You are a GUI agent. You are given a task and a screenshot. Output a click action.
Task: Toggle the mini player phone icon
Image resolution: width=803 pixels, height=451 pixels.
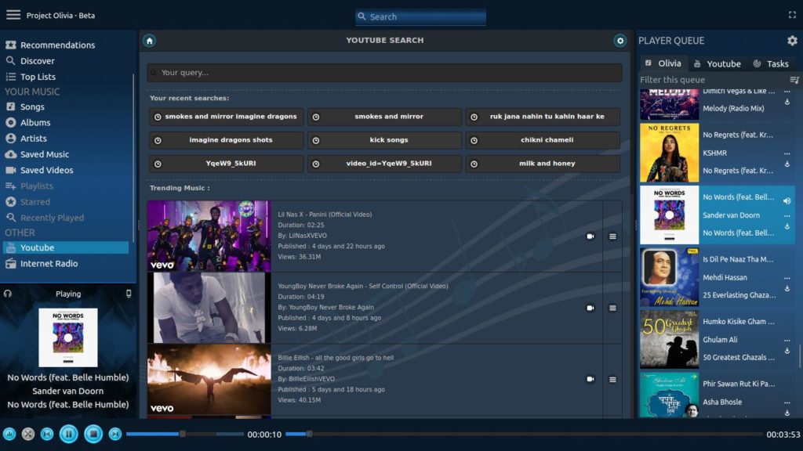[129, 294]
